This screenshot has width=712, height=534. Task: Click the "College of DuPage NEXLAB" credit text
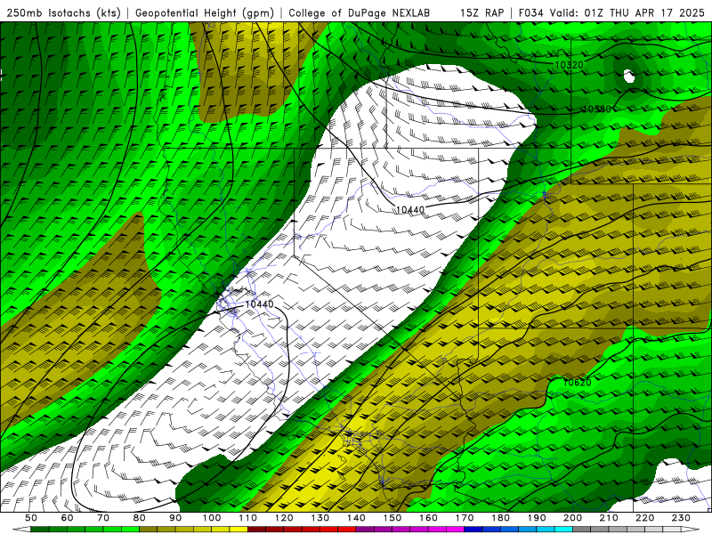click(360, 13)
